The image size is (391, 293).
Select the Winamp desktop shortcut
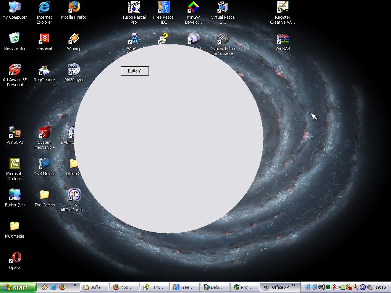(74, 39)
